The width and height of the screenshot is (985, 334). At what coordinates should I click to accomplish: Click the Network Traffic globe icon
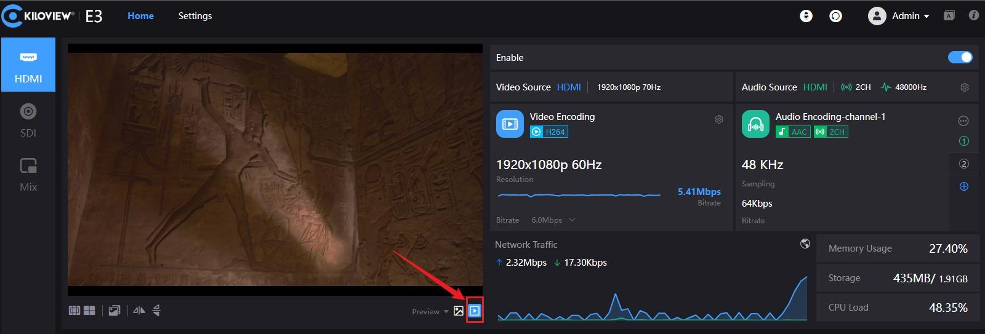coord(805,244)
